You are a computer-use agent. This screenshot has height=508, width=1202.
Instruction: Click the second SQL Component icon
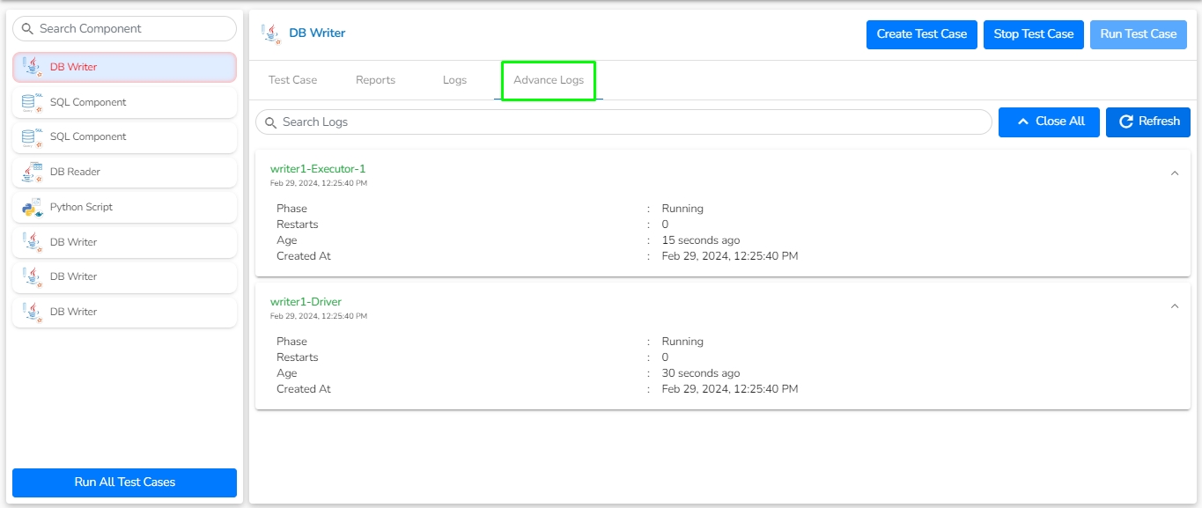[x=33, y=136]
